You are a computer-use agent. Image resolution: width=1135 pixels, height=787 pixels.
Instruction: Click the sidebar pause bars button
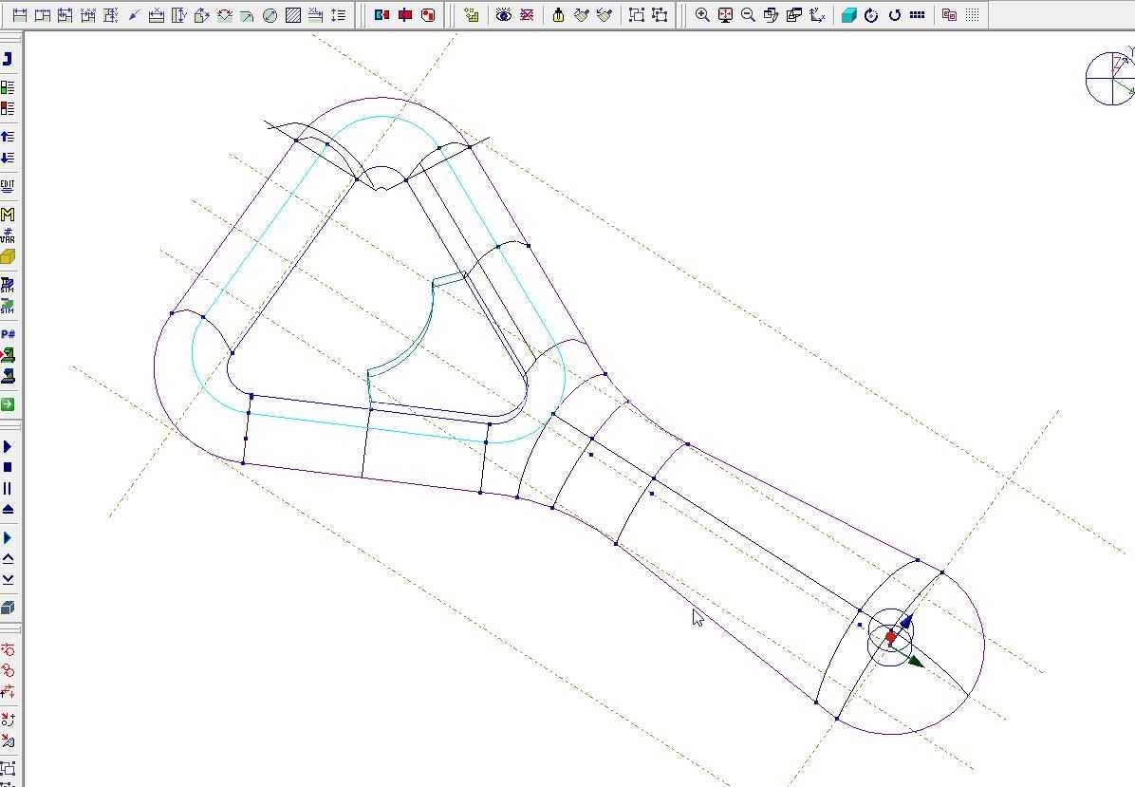pos(8,489)
